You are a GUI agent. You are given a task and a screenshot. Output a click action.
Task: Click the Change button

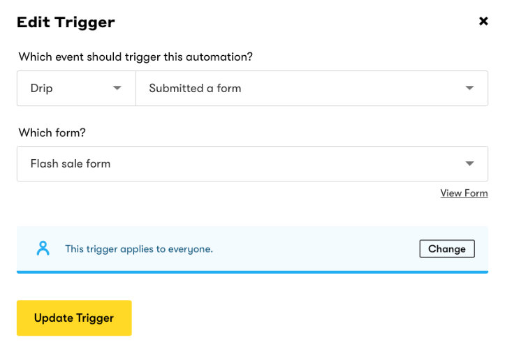pos(447,248)
